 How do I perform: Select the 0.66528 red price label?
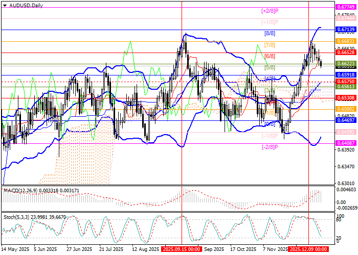pos(346,53)
